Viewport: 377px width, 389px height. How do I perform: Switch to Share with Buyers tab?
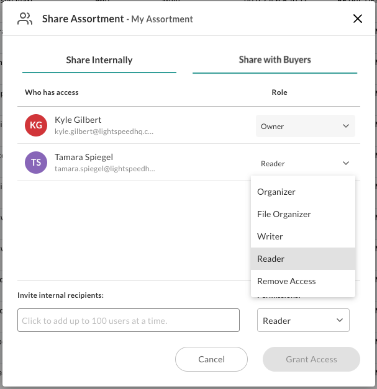tap(275, 60)
